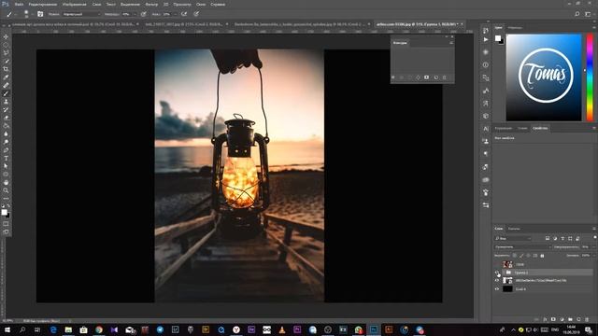The width and height of the screenshot is (598, 336).
Task: Toggle lock transparent pixels in the Layers panel
Action: coord(515,256)
